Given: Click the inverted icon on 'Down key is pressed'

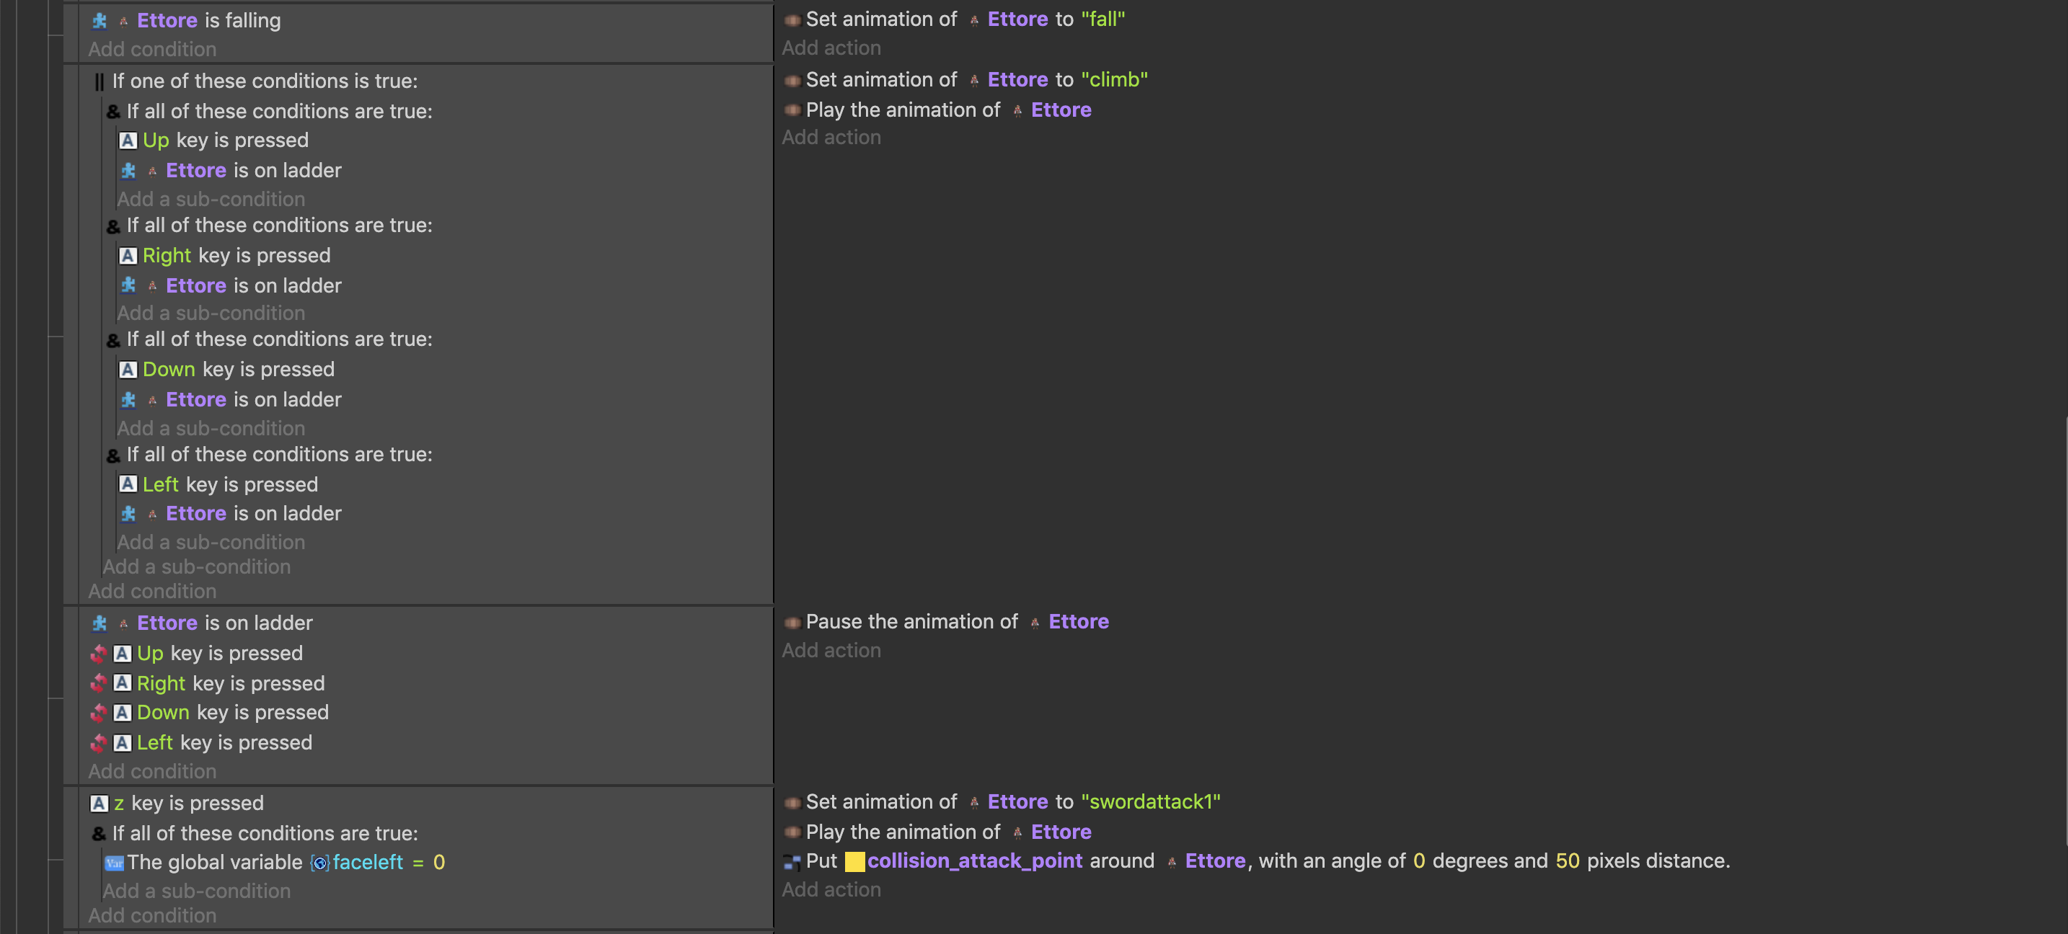Looking at the screenshot, I should [99, 713].
